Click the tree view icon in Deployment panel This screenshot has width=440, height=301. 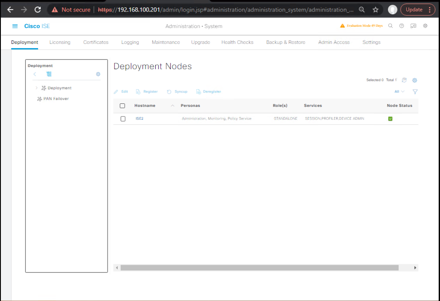coord(49,74)
